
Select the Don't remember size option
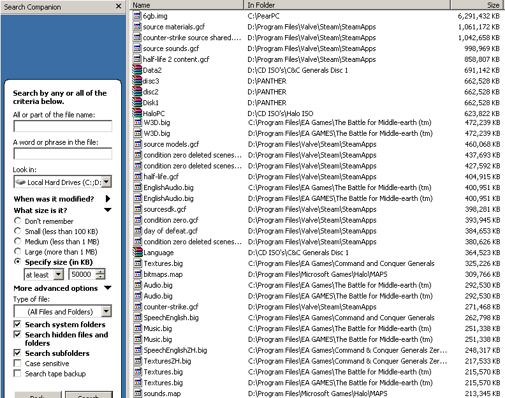pyautogui.click(x=18, y=221)
